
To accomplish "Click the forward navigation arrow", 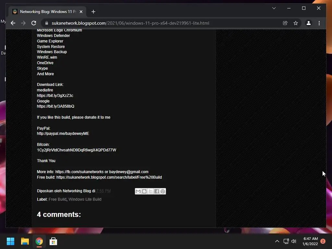I will (x=23, y=23).
